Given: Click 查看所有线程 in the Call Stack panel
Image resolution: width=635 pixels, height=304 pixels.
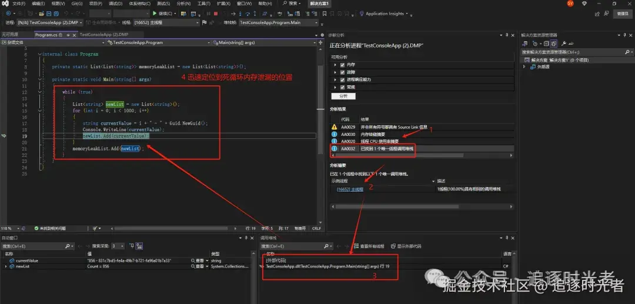Looking at the screenshot, I should pyautogui.click(x=369, y=246).
